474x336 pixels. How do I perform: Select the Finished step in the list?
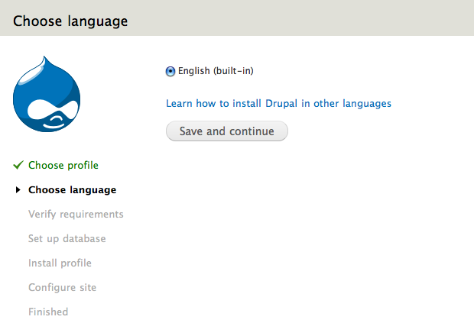click(x=48, y=312)
